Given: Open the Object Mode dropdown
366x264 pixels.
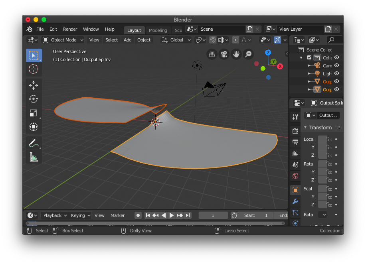Looking at the screenshot, I should (63, 40).
